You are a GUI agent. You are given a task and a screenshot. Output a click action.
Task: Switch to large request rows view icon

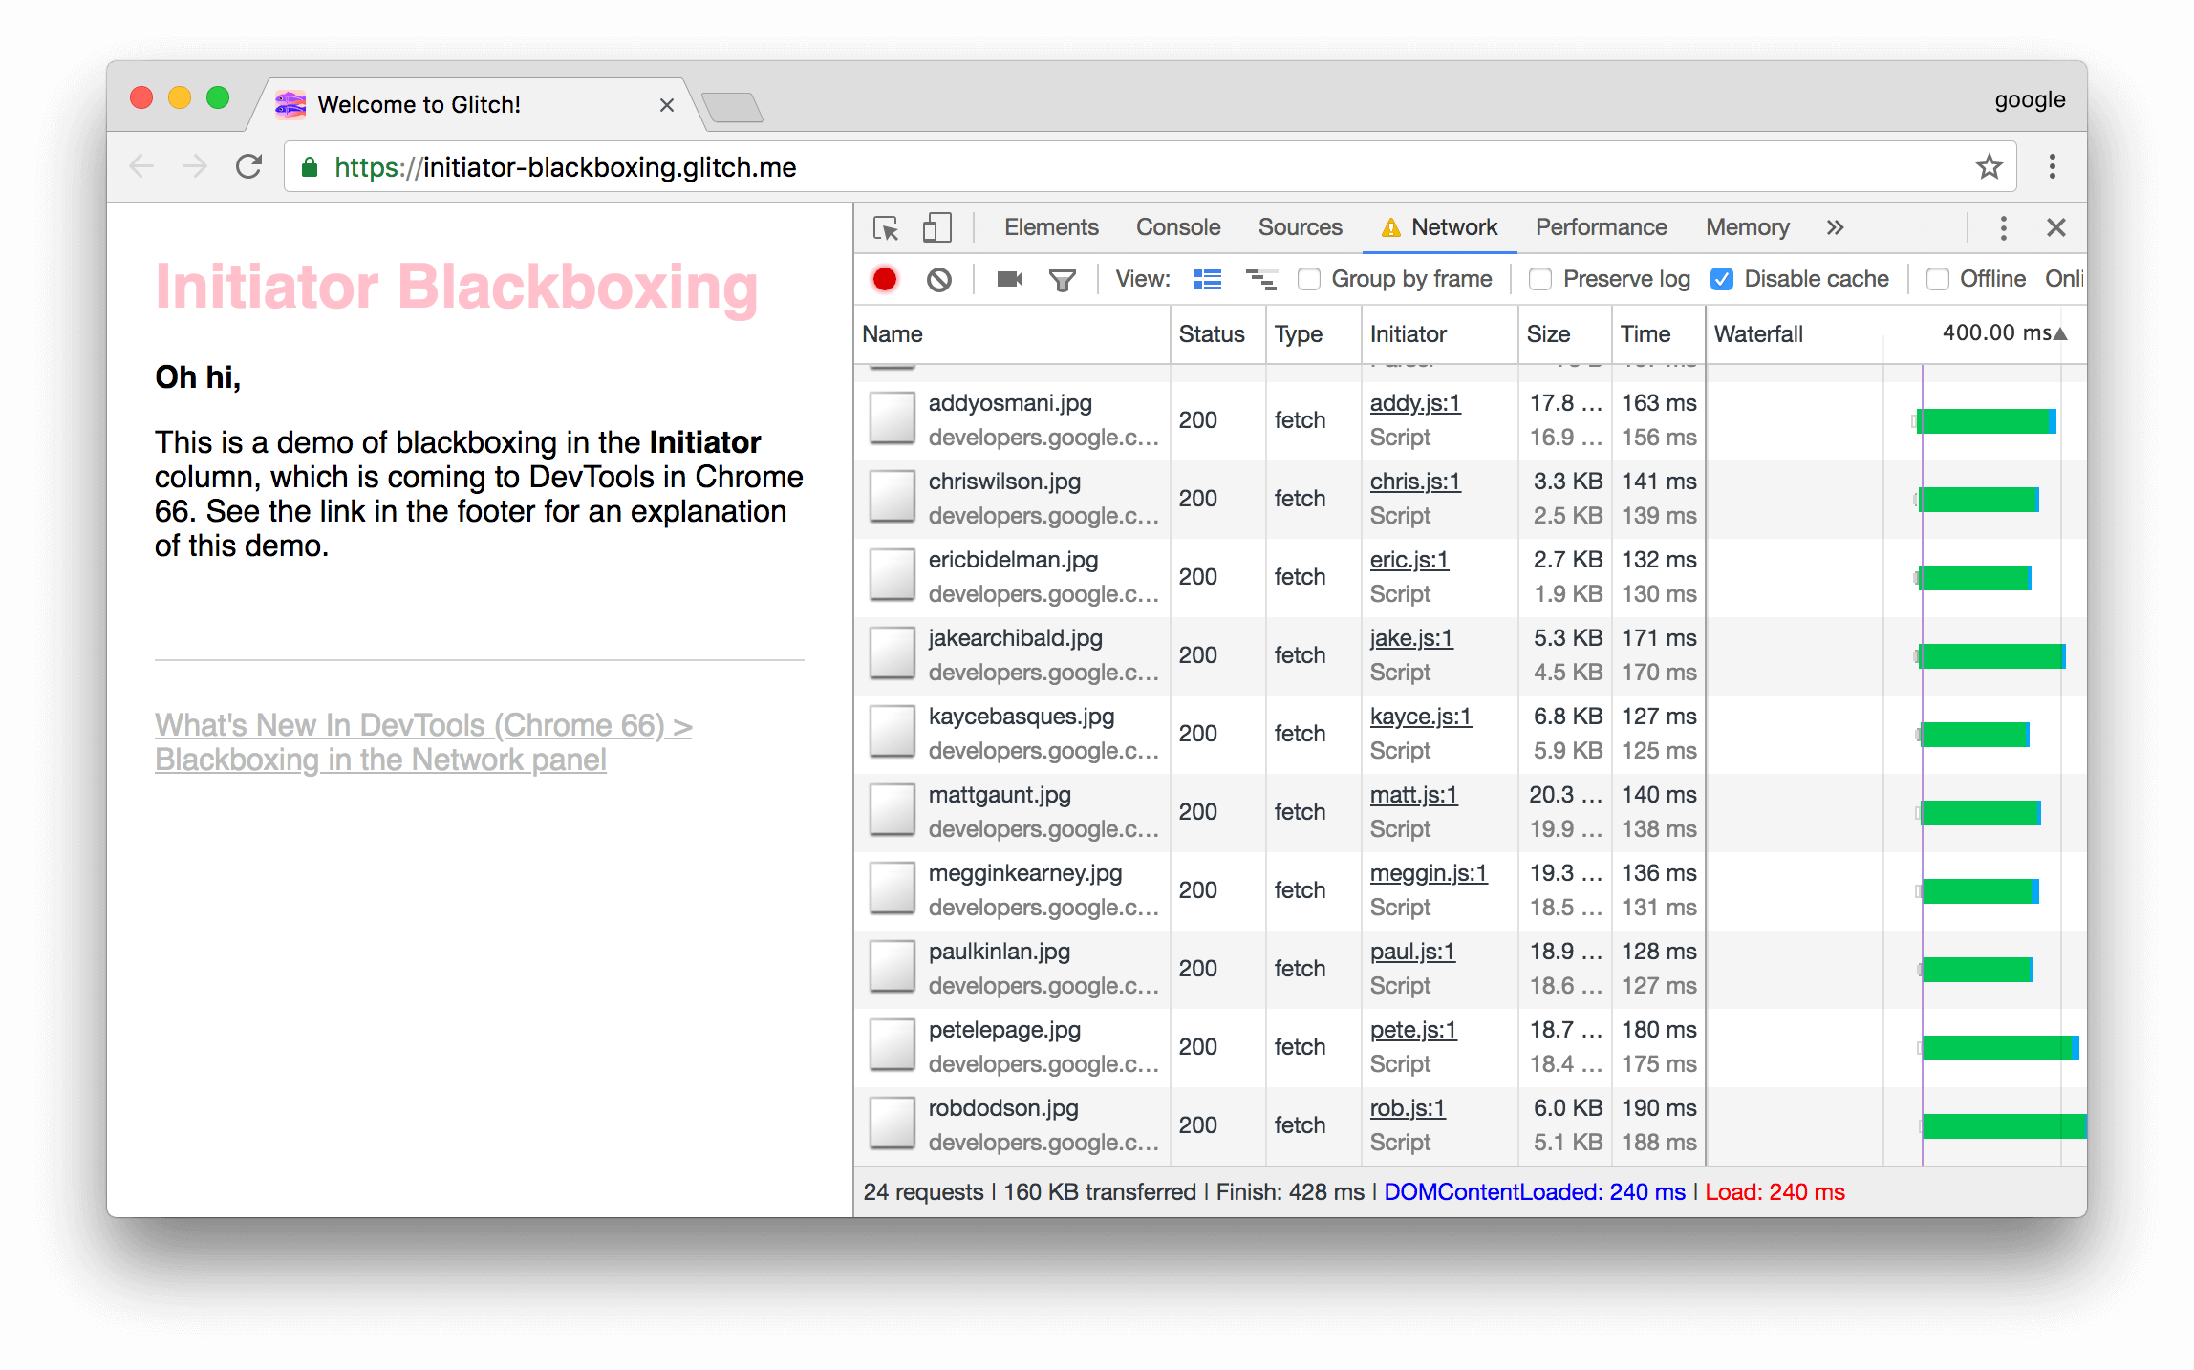(1208, 279)
